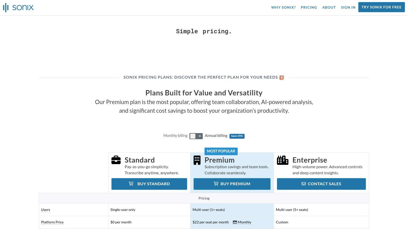The image size is (408, 229).
Task: Click the Standard plan briefcase icon
Action: [116, 160]
